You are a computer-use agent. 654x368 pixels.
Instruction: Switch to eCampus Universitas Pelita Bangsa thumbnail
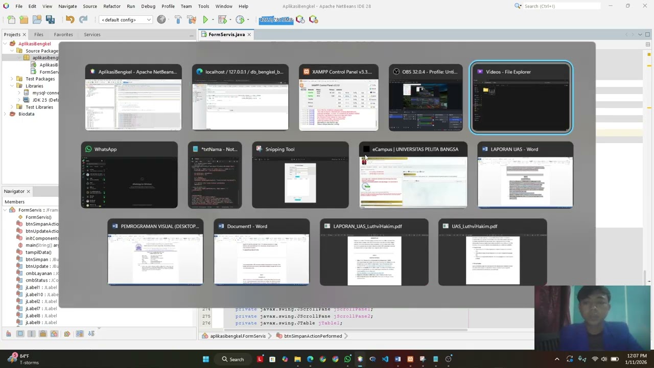tap(413, 175)
